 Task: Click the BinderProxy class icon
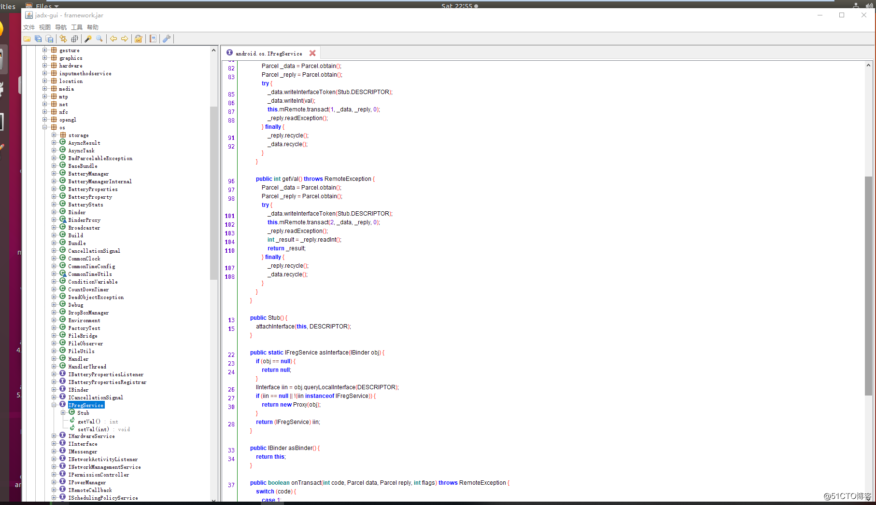63,219
